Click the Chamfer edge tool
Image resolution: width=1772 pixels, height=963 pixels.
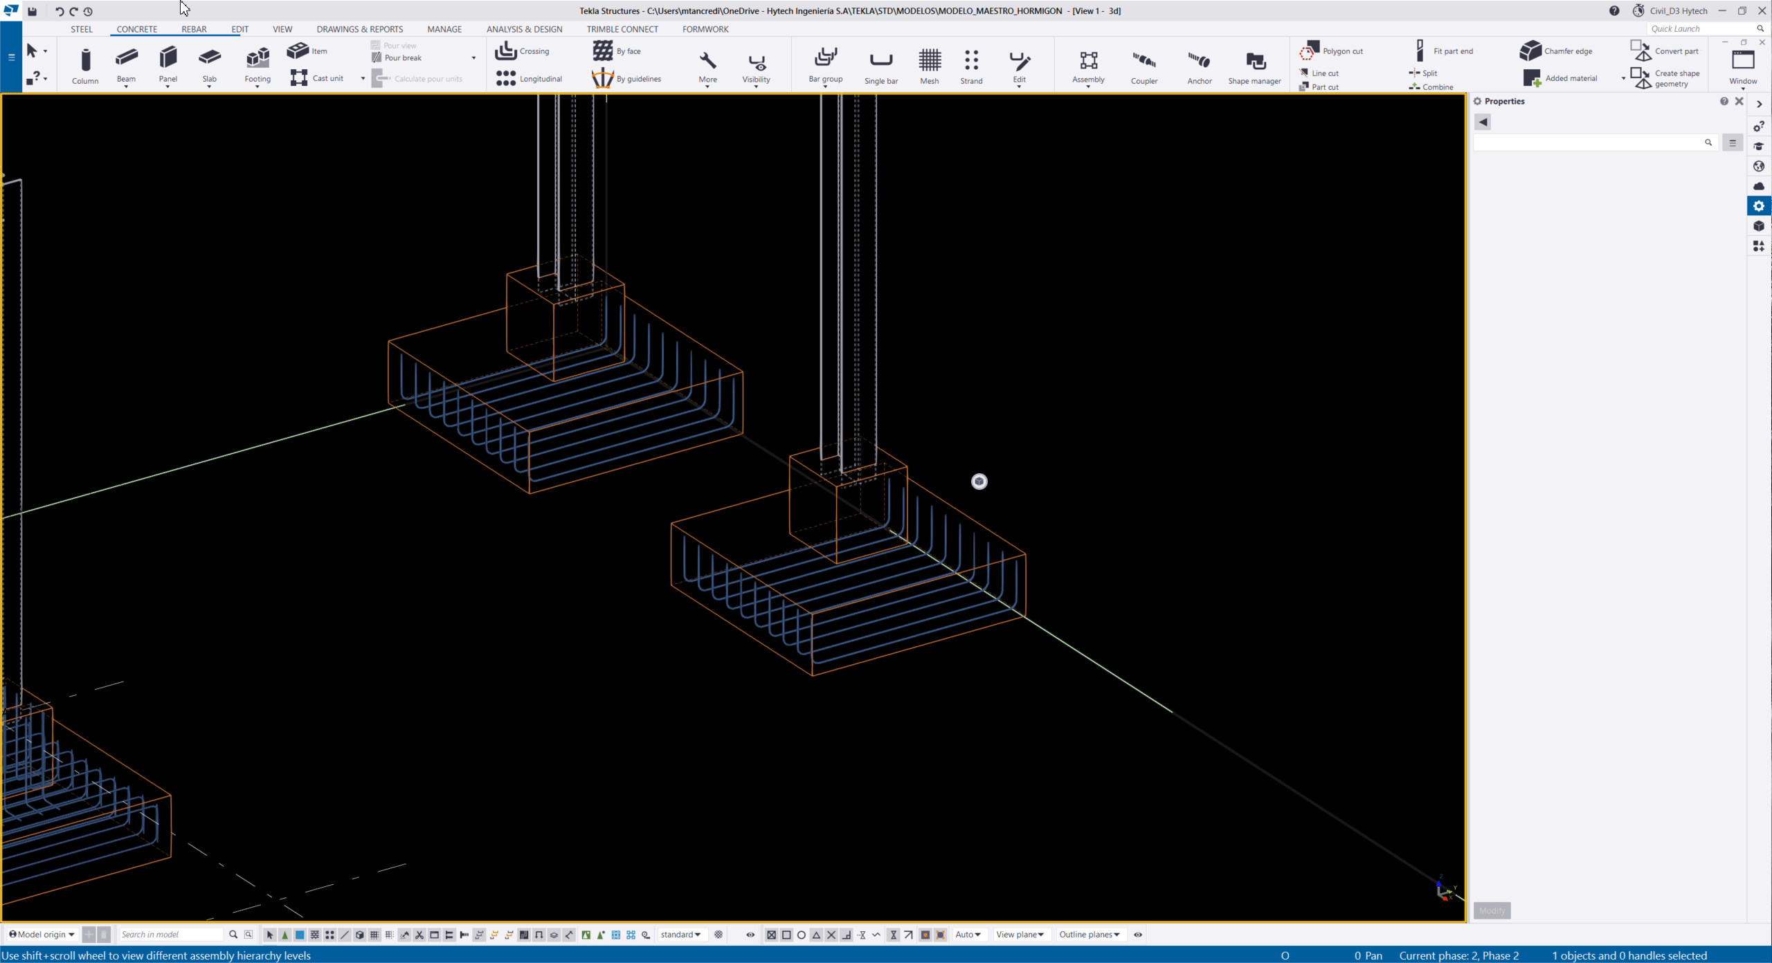pos(1556,51)
